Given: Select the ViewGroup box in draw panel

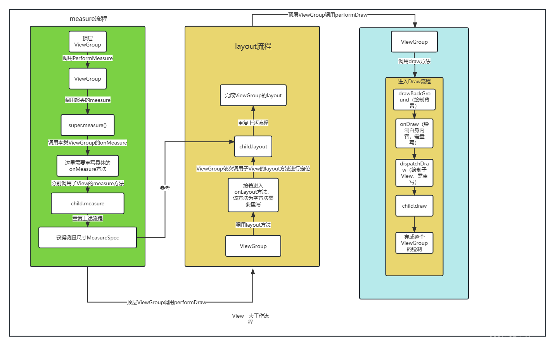Looking at the screenshot, I should point(414,42).
